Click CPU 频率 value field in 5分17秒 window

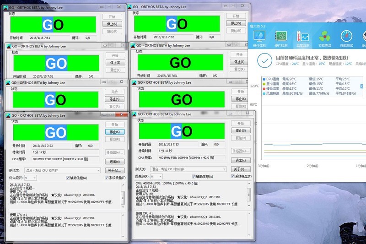(65, 159)
